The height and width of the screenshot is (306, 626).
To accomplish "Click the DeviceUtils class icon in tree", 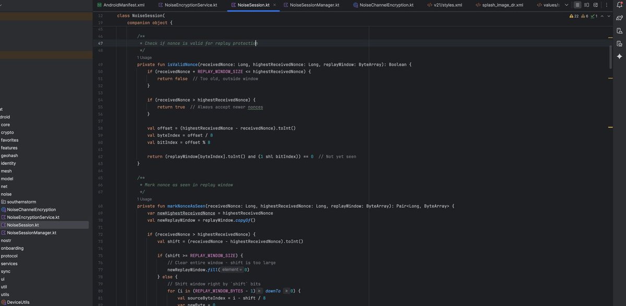I will 3,302.
